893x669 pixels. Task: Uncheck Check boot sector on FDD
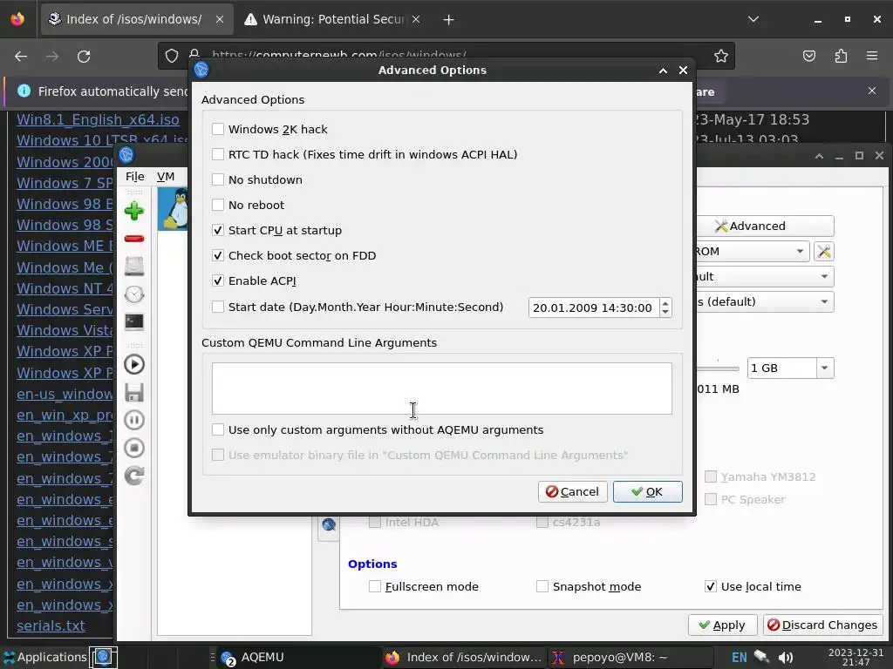[x=217, y=255]
